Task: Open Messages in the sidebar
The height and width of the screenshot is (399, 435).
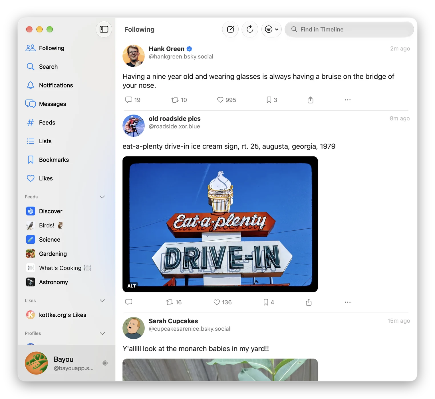Action: (46, 104)
